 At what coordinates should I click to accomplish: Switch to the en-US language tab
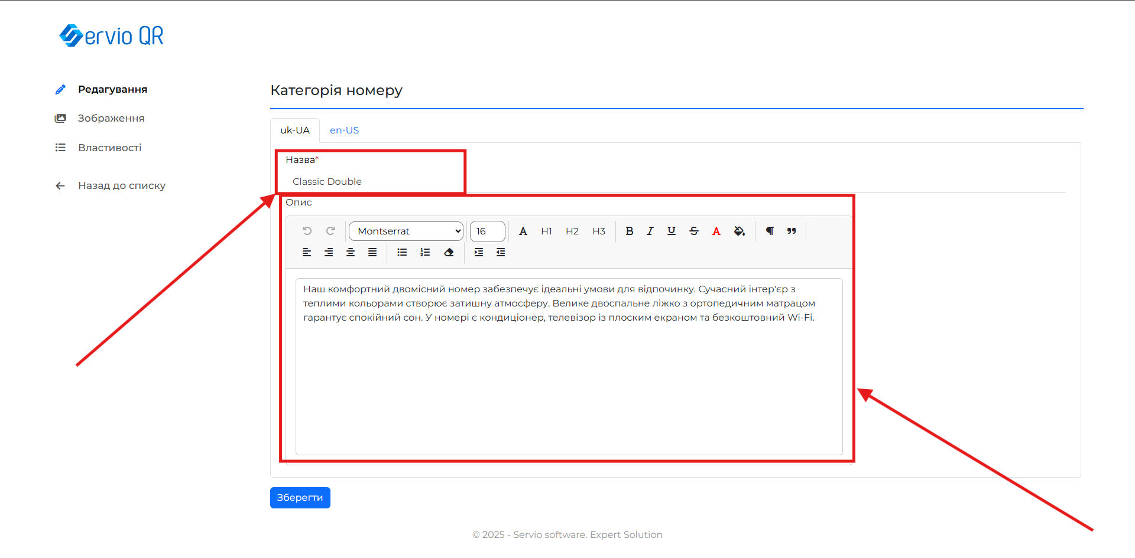[344, 130]
